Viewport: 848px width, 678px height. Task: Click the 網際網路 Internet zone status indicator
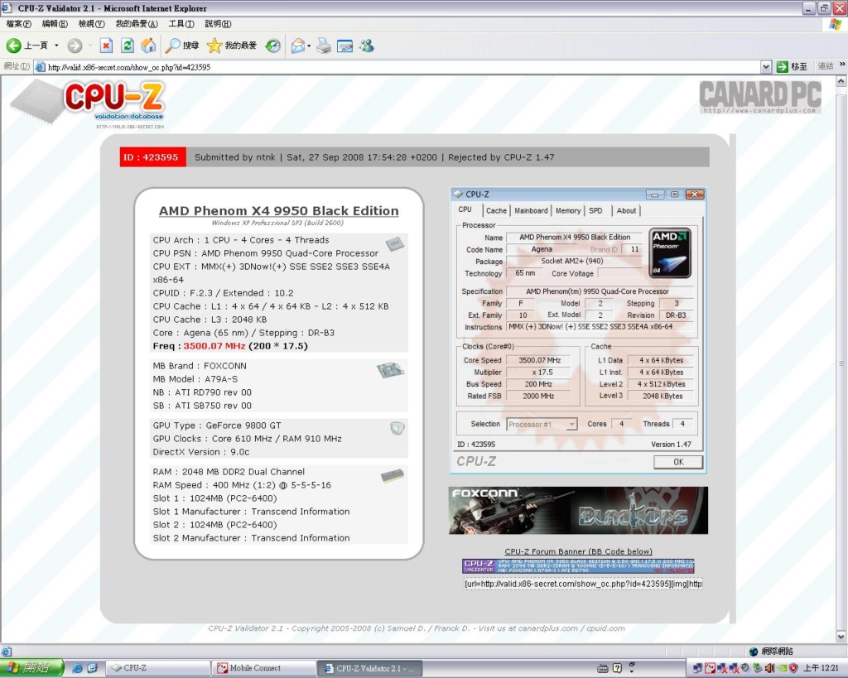point(771,652)
